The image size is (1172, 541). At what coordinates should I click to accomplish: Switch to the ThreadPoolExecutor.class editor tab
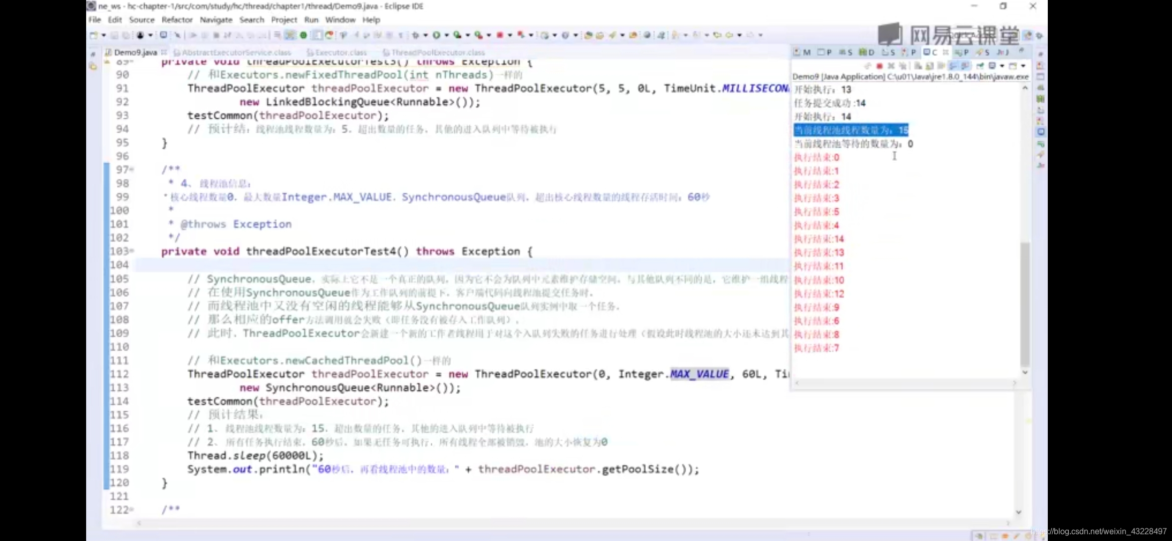[x=434, y=52]
